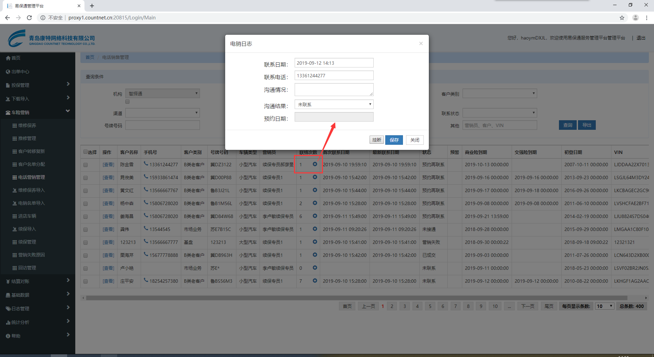The height and width of the screenshot is (357, 654).
Task: Click phone icon beside 15677778888
Action: [x=146, y=254]
